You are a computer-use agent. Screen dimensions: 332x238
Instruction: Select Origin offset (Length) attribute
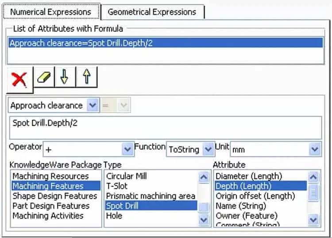(261, 196)
